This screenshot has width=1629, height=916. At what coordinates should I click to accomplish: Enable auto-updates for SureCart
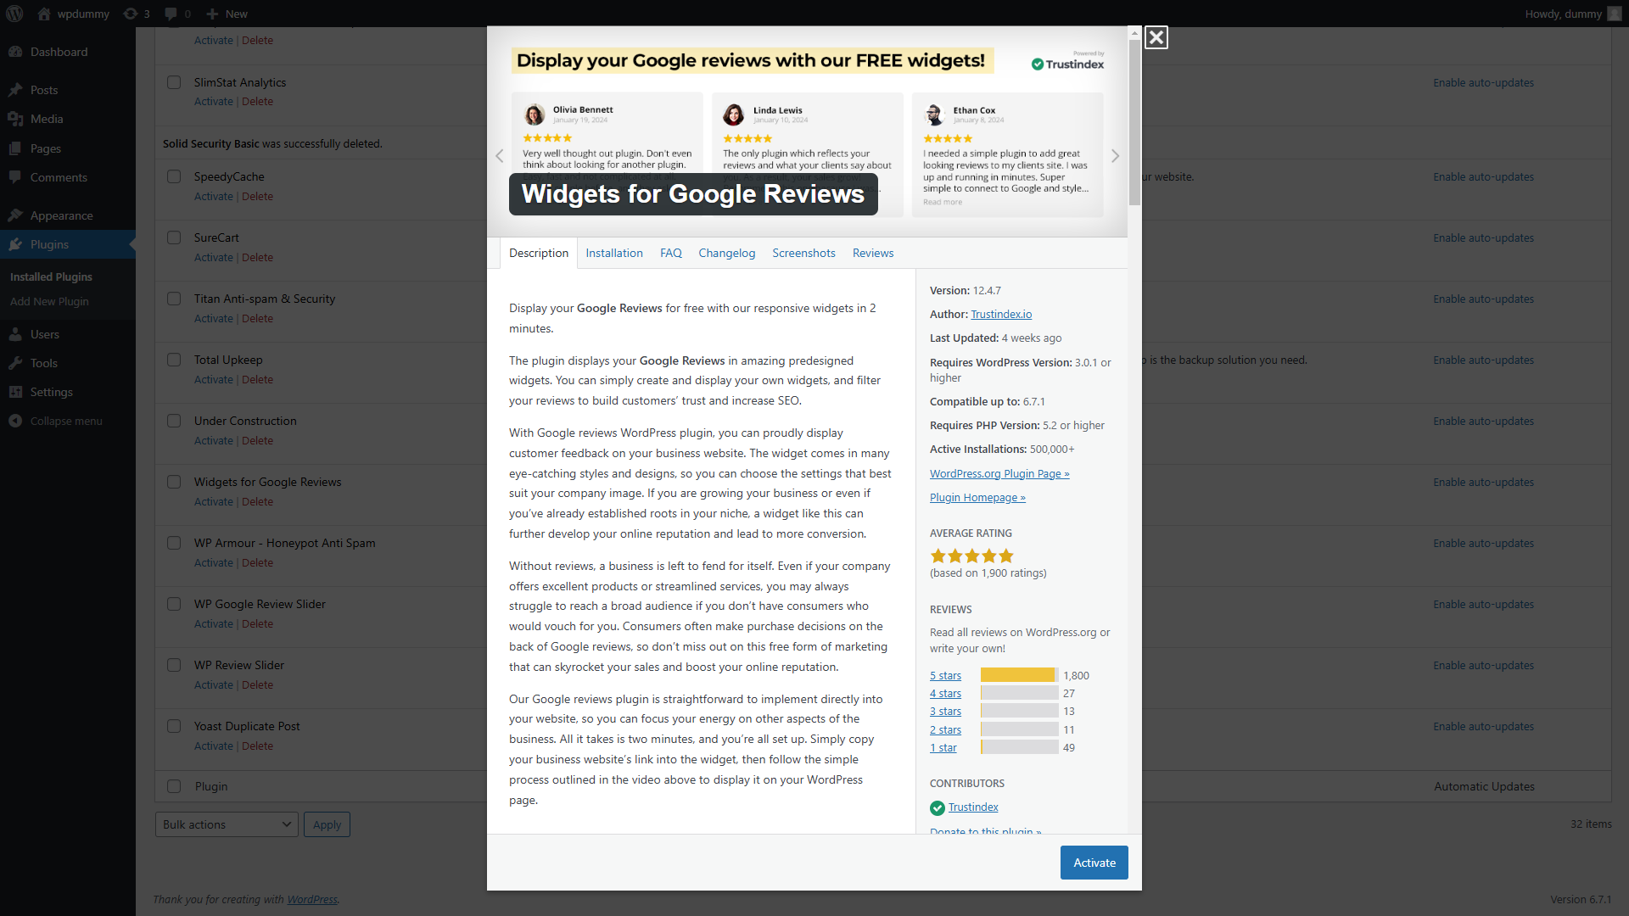tap(1483, 237)
